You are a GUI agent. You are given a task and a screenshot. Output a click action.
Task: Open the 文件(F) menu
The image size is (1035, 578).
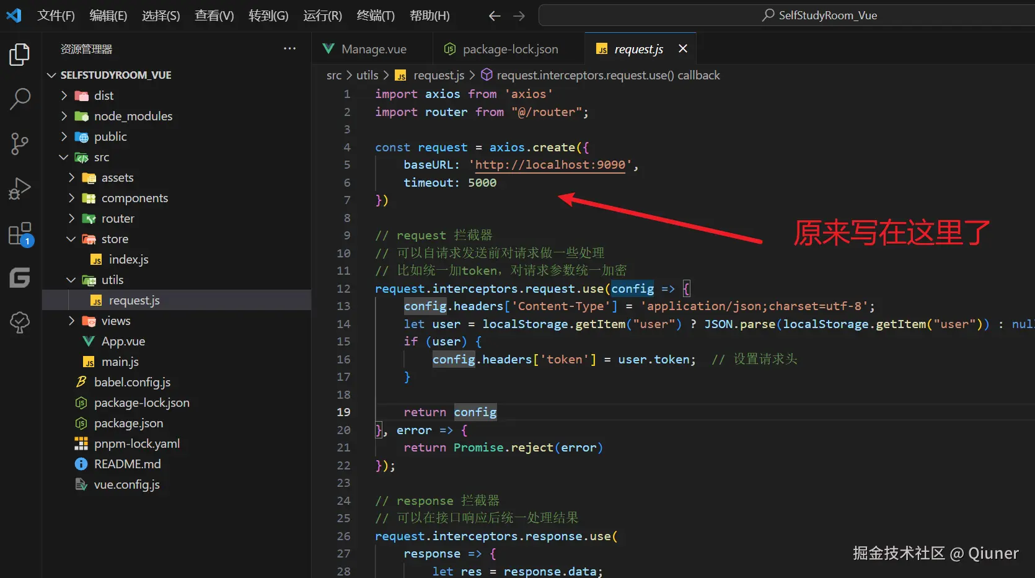click(x=56, y=16)
